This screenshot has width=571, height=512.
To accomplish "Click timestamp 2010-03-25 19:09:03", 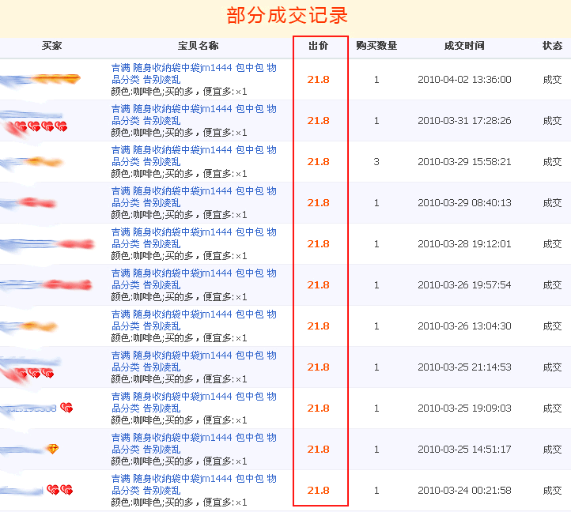I will (x=464, y=408).
